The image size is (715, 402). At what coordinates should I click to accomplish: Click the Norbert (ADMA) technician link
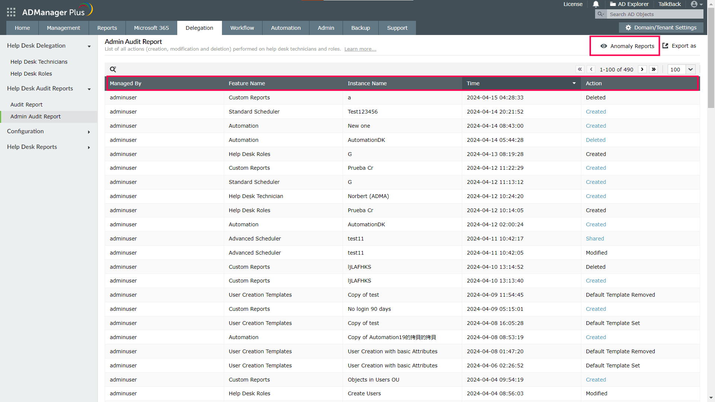(368, 196)
